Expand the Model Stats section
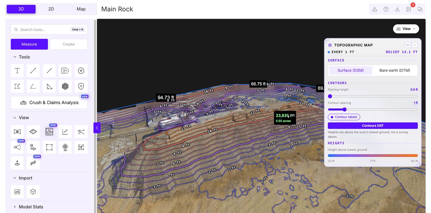This screenshot has height=213, width=431. 28,207
